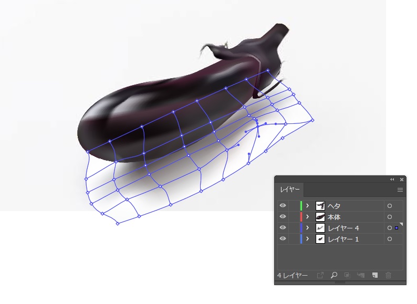The width and height of the screenshot is (417, 304).
Task: Hide the ヘタ layer with eye icon
Action: pyautogui.click(x=283, y=206)
